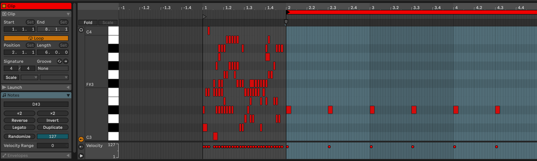Click the Launch panel icon

coord(4,87)
